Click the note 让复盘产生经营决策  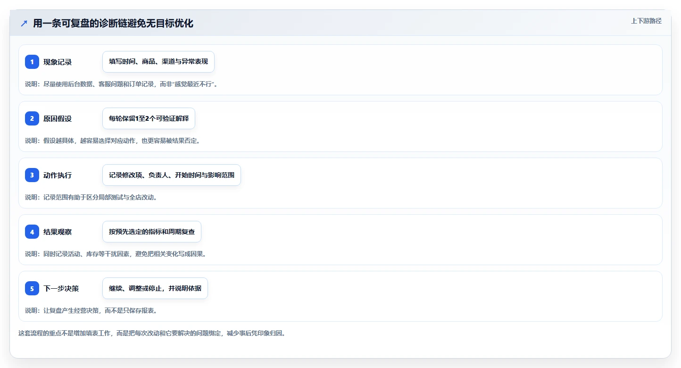(x=91, y=310)
